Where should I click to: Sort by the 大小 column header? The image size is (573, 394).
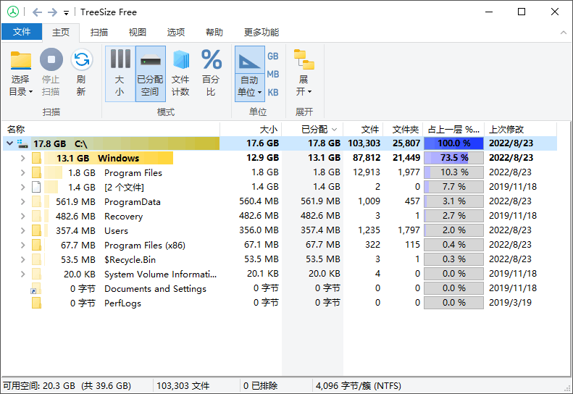251,130
